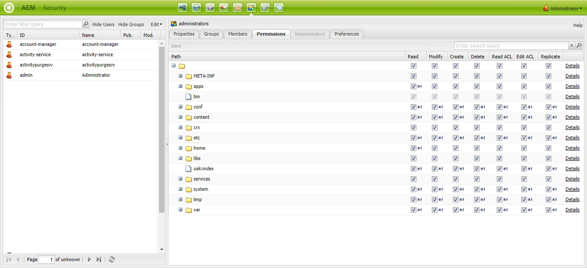Click the activity-service user icon
Image resolution: width=587 pixels, height=268 pixels.
pos(9,54)
